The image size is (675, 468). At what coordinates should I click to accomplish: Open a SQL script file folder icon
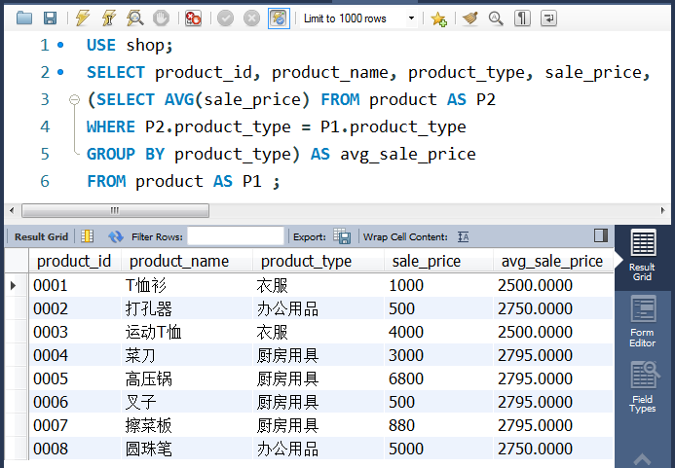point(24,18)
